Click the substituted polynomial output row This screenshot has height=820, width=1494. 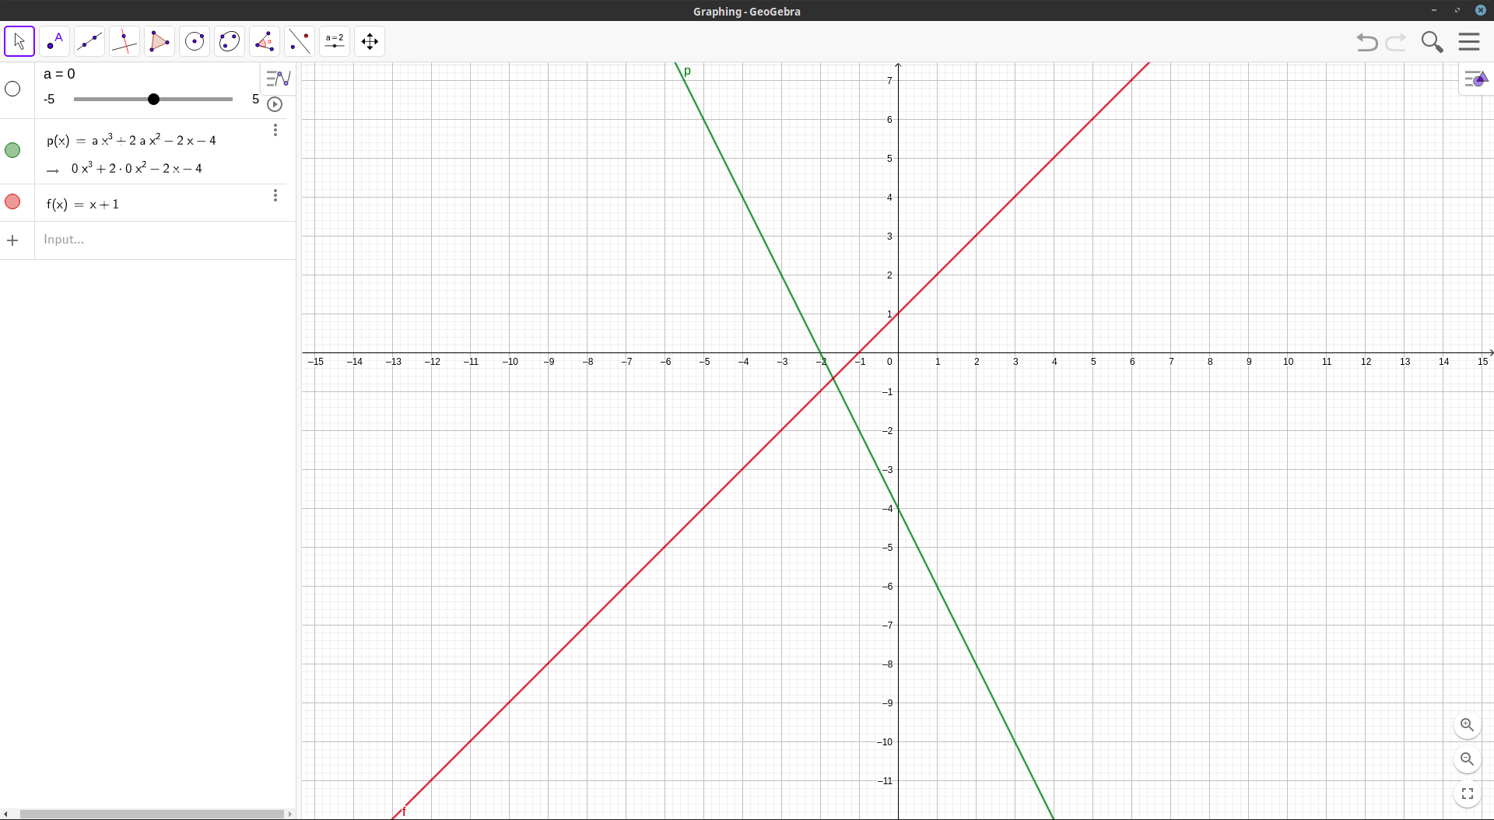[x=136, y=168]
